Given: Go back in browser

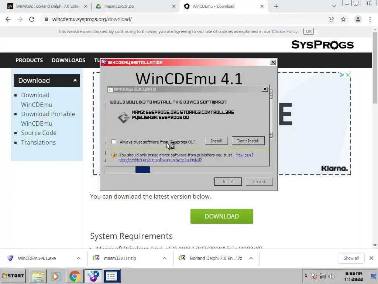Looking at the screenshot, I should coord(8,19).
